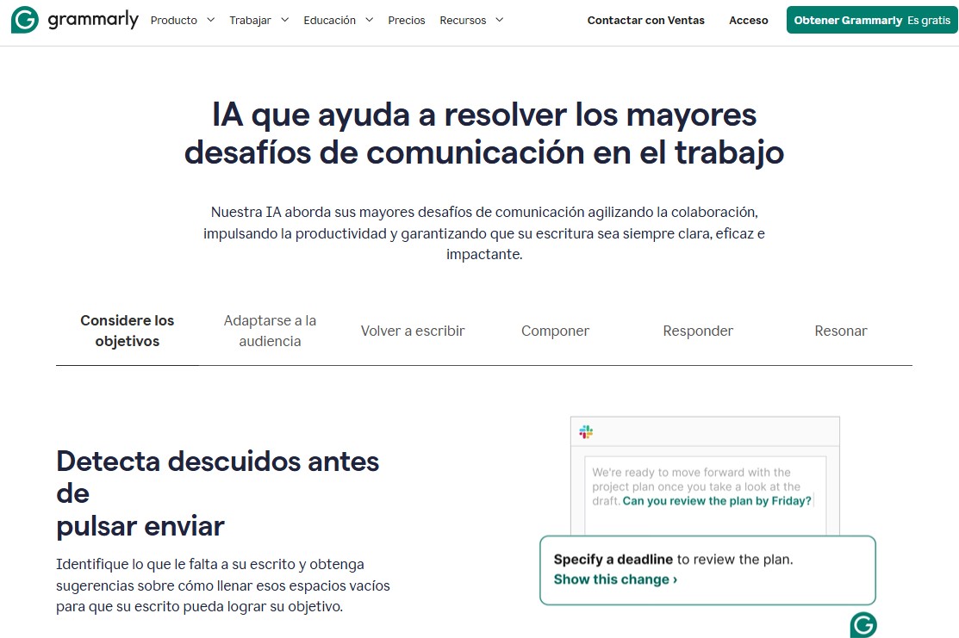Open the Resonar tab

(840, 331)
